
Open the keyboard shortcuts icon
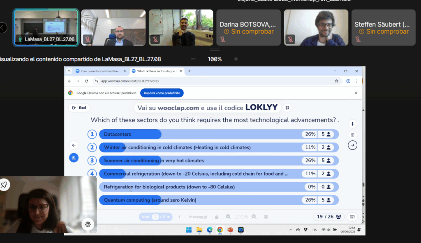(x=352, y=217)
